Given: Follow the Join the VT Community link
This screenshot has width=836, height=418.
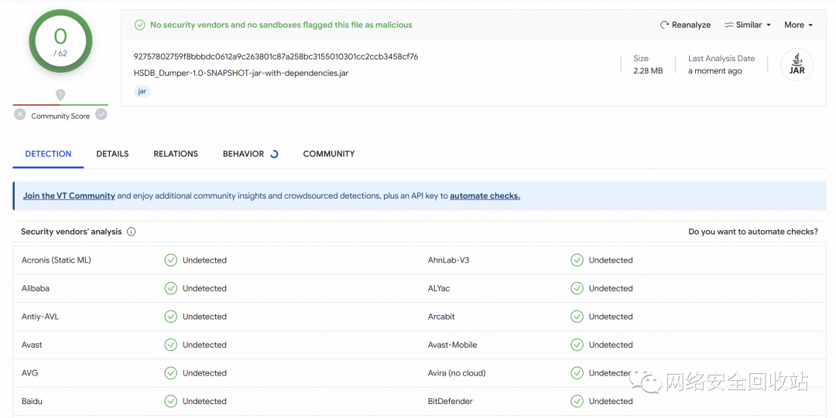Looking at the screenshot, I should point(69,196).
